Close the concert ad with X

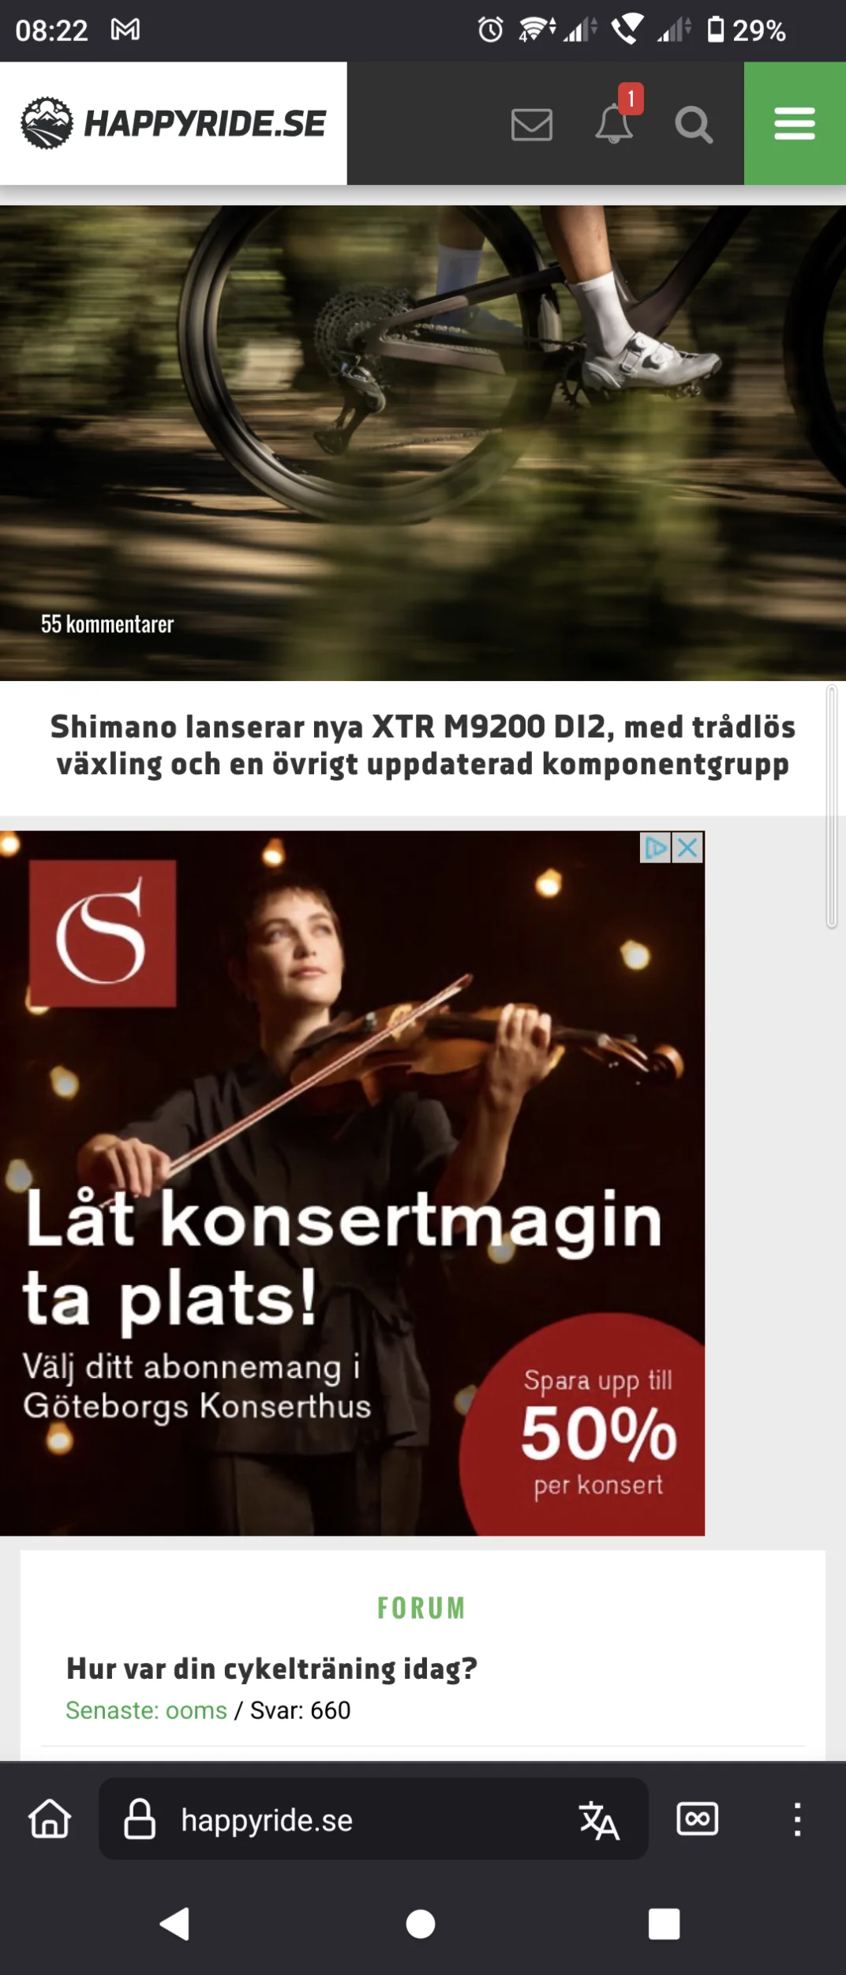(688, 848)
